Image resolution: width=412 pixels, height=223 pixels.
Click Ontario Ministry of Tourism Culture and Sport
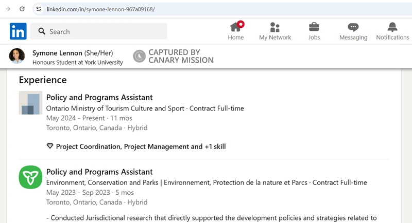click(x=115, y=108)
